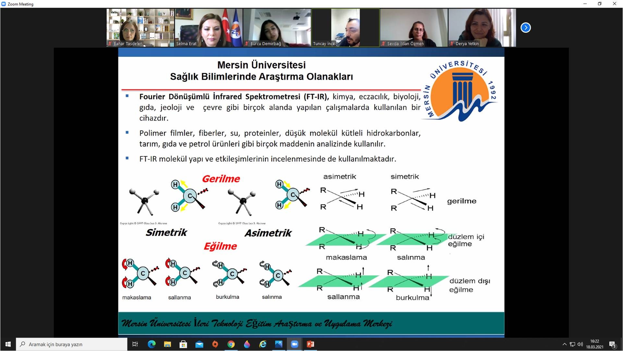Select Burcu Demirbağ's video thumbnail
The height and width of the screenshot is (351, 623).
pos(277,28)
